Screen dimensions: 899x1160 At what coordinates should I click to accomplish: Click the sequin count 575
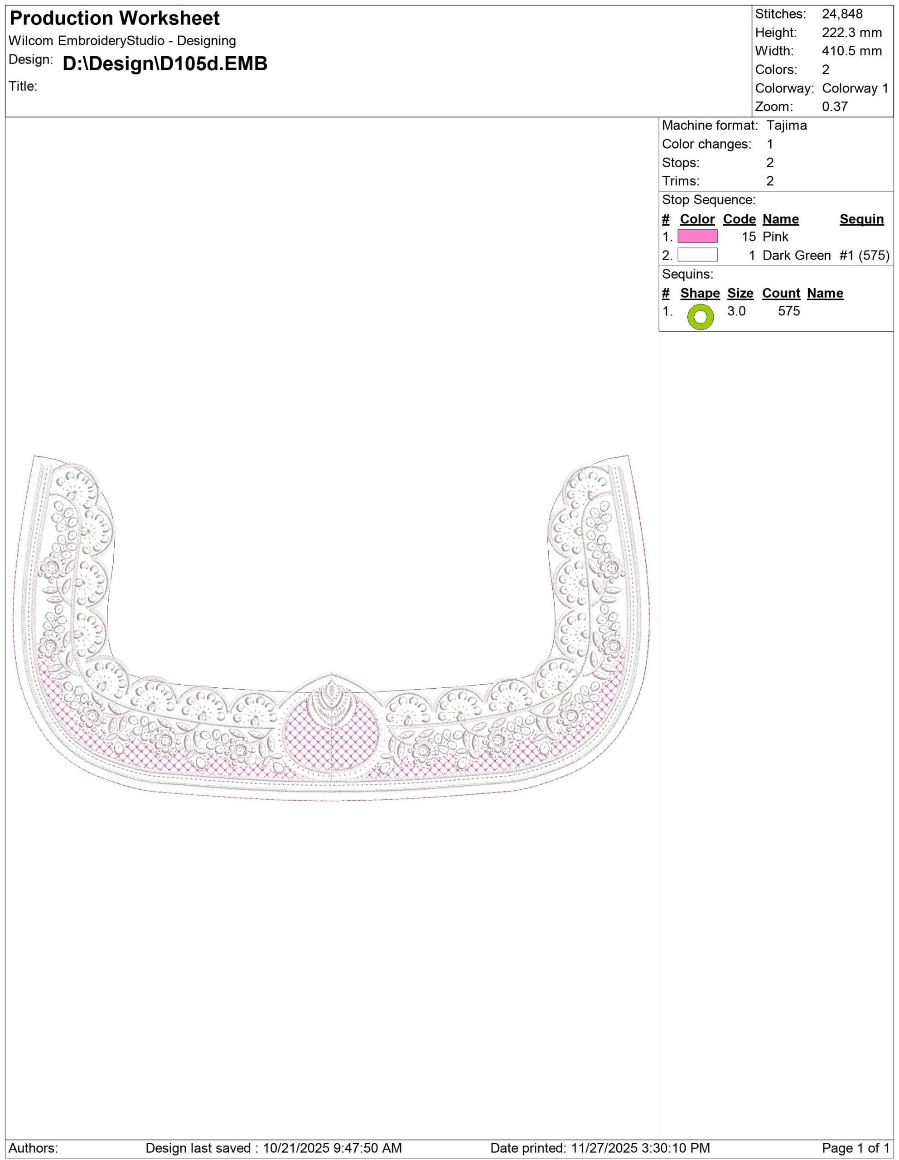coord(788,311)
